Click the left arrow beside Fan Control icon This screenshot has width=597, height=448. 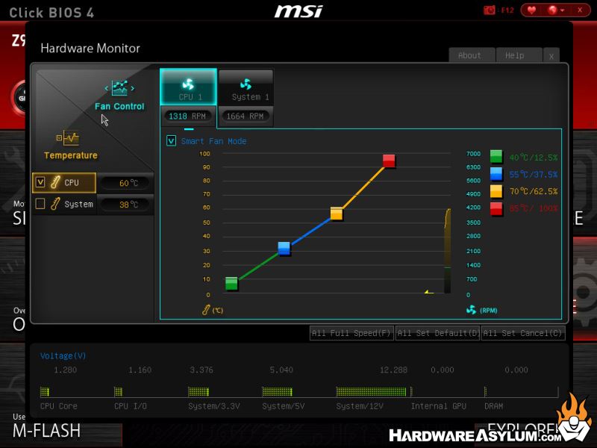click(x=106, y=88)
